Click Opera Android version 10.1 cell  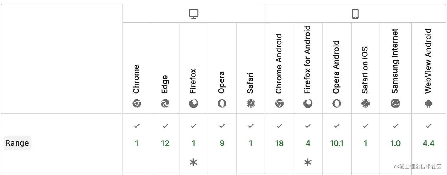(x=337, y=143)
